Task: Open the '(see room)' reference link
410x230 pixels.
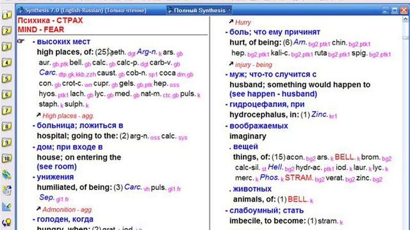Action: click(57, 167)
